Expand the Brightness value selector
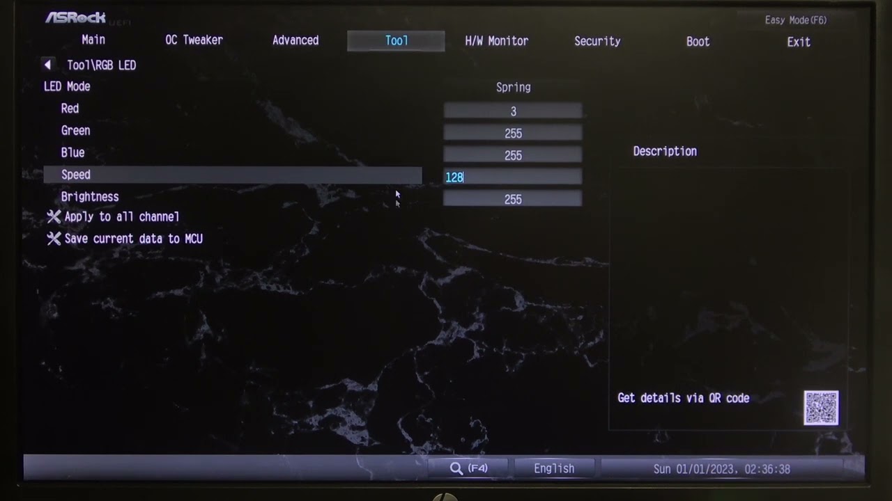 512,200
